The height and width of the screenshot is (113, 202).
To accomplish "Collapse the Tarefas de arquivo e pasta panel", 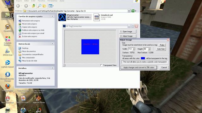I will [x=52, y=16].
